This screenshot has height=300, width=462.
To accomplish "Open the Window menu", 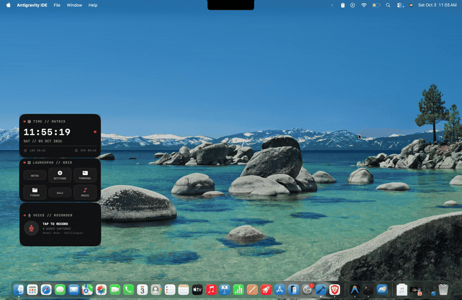I will point(74,5).
